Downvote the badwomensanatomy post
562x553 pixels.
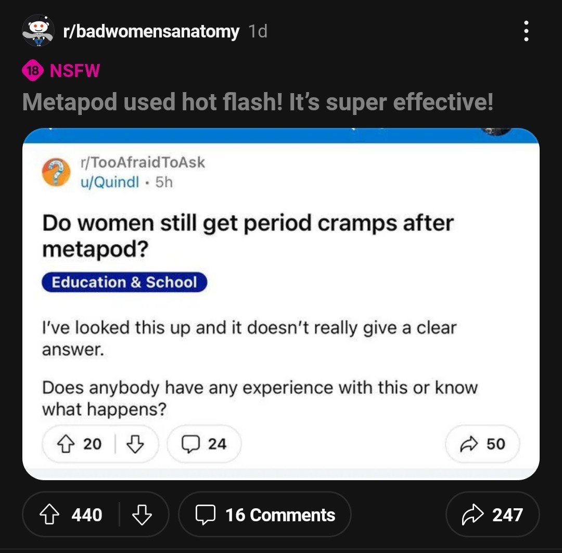point(142,515)
